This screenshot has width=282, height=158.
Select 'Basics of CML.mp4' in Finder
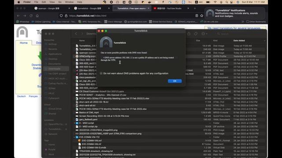[x=169, y=112]
